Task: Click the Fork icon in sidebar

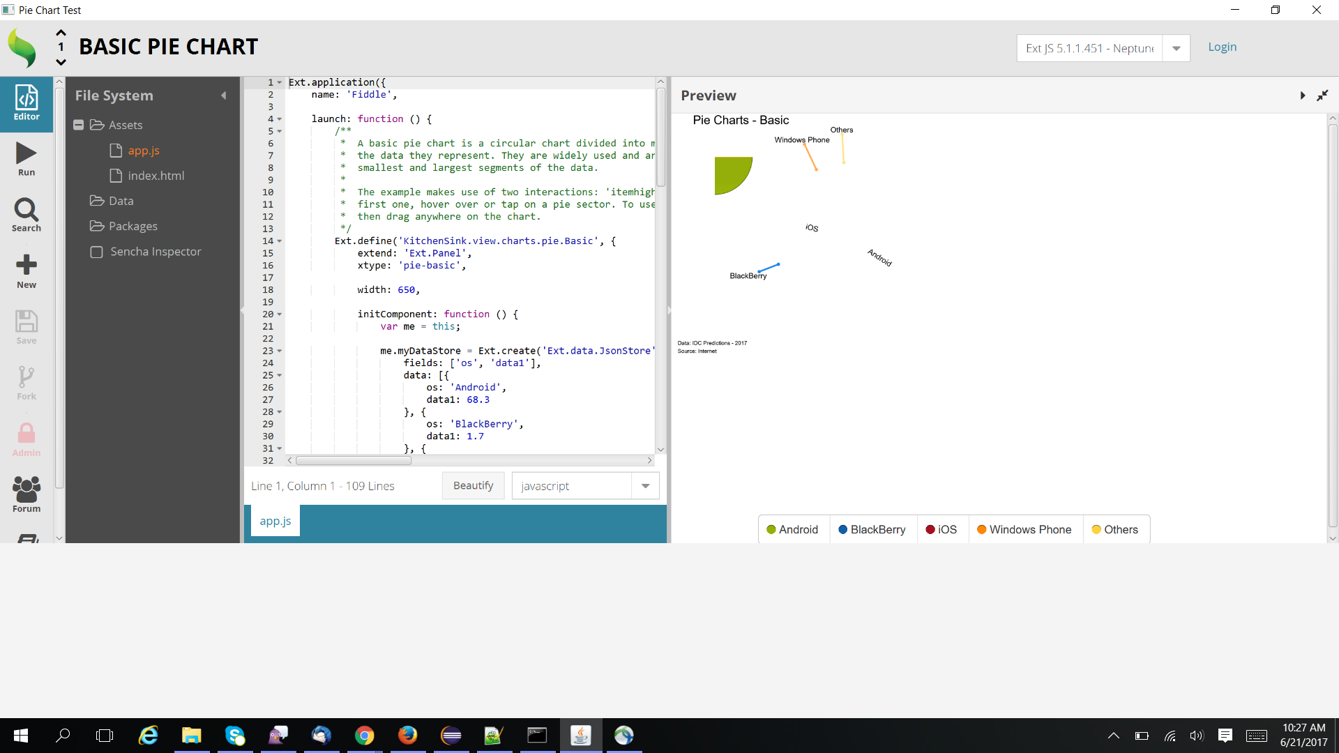Action: pos(27,381)
